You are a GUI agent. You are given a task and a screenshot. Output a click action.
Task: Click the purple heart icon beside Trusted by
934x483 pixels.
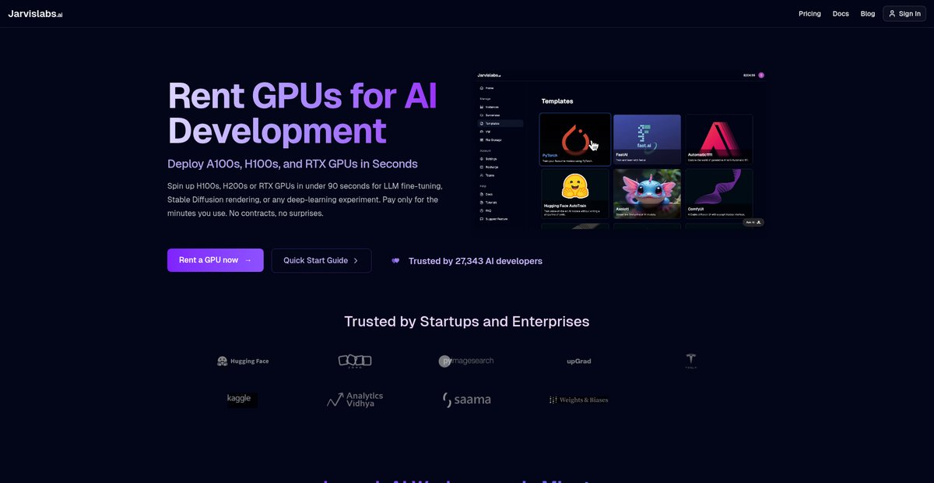pyautogui.click(x=395, y=261)
